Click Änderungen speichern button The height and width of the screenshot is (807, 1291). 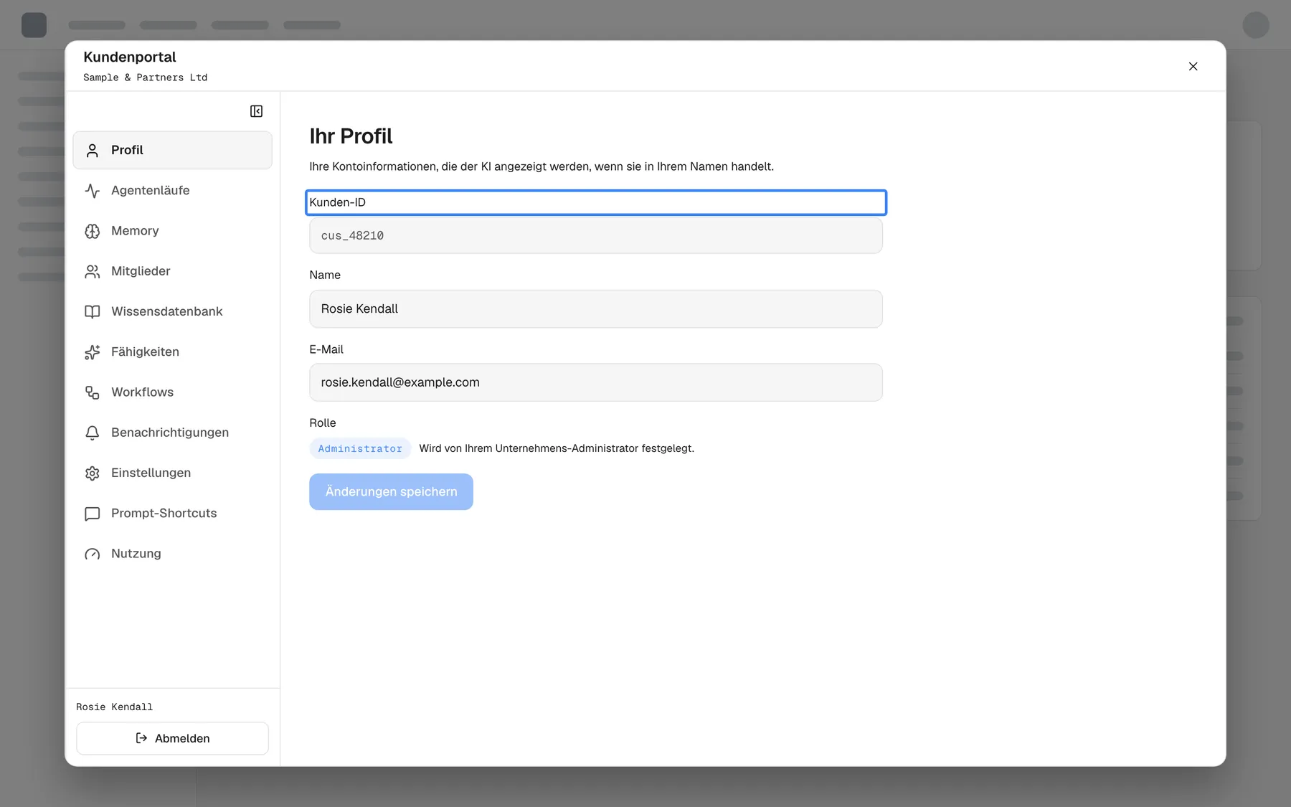coord(391,491)
